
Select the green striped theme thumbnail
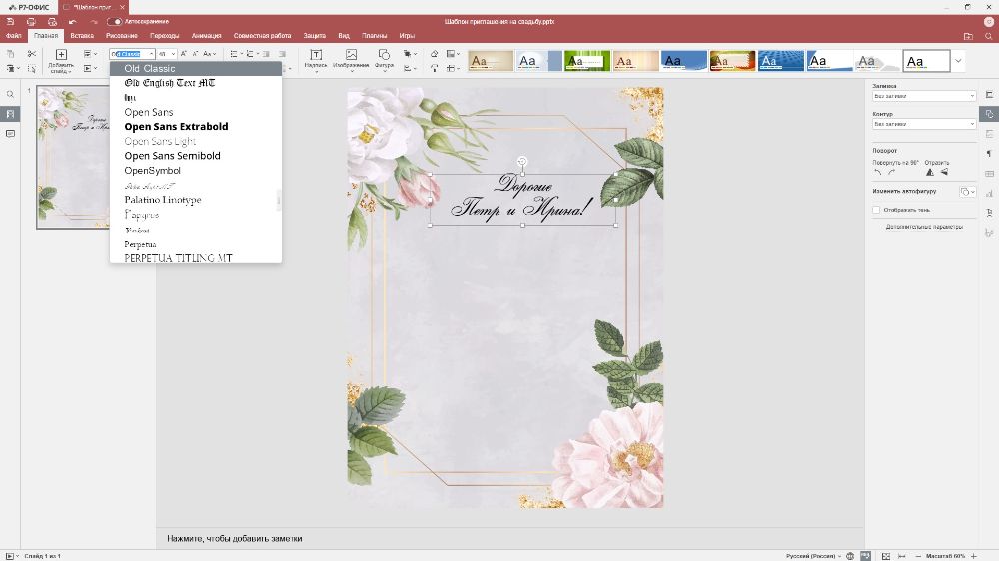[x=587, y=61]
